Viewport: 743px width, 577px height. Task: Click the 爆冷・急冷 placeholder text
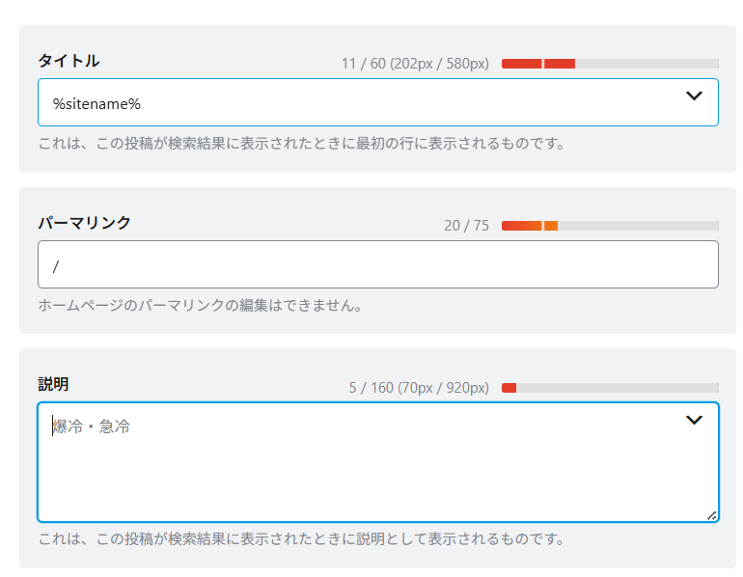coord(91,426)
